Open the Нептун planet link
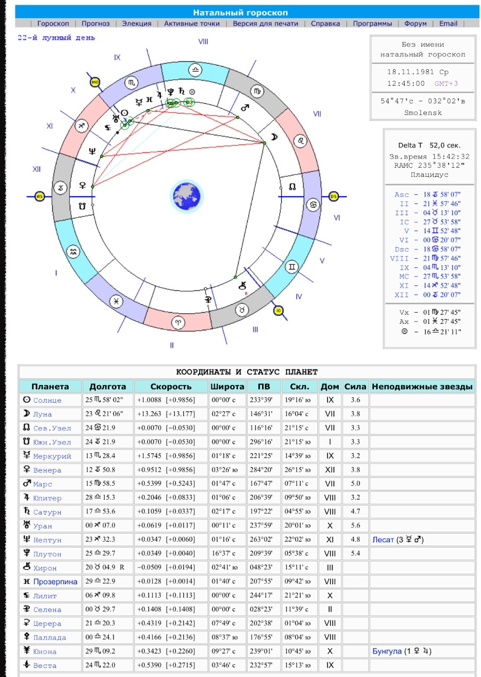Image resolution: width=481 pixels, height=677 pixels. click(x=47, y=540)
